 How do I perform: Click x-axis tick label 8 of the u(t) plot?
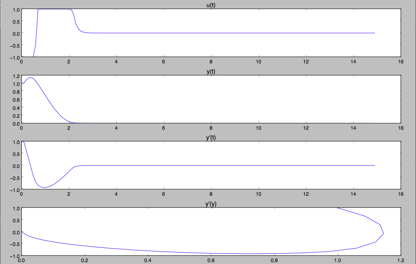tap(211, 61)
